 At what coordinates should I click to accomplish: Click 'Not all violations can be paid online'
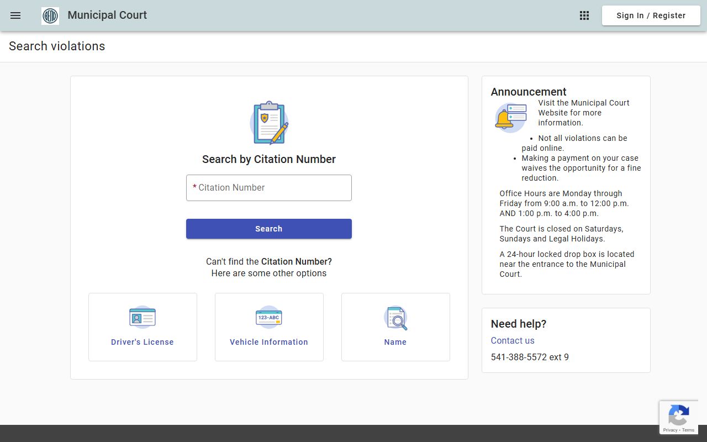point(574,143)
